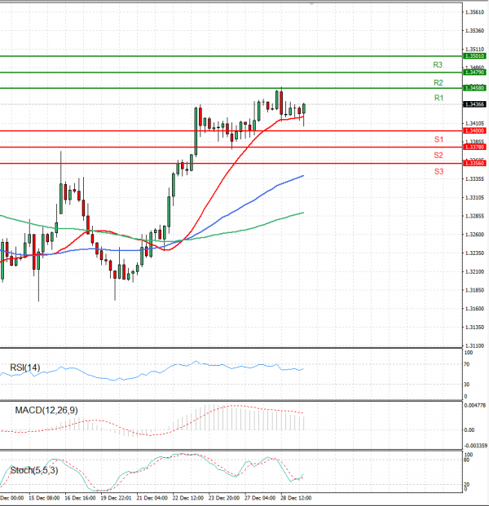Click the S1 support label

[x=438, y=139]
